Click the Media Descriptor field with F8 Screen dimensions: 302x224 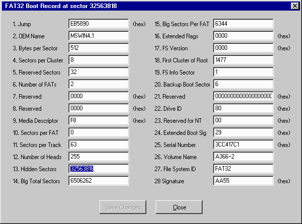[x=98, y=120]
